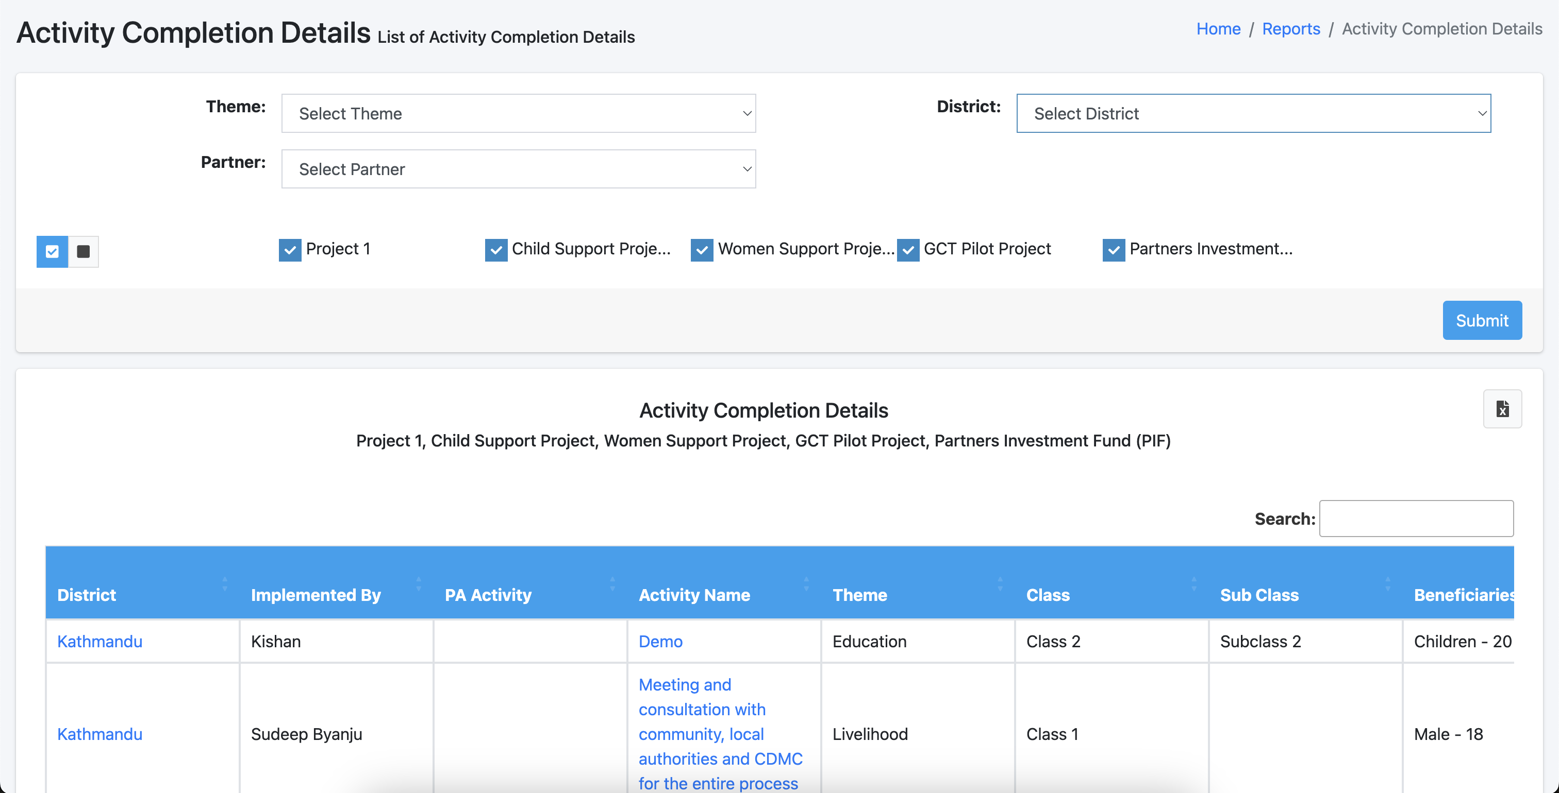The image size is (1559, 793).
Task: Click the Submit button
Action: click(x=1482, y=320)
